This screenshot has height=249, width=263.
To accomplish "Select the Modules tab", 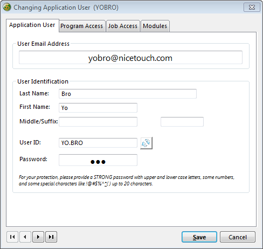I will [x=155, y=26].
